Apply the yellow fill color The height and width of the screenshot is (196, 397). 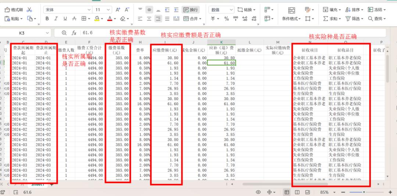[97, 18]
